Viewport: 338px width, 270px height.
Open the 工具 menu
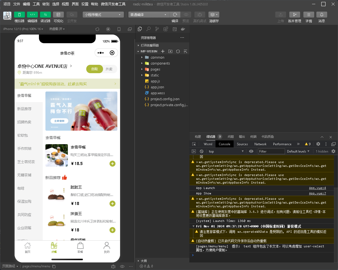point(36,4)
